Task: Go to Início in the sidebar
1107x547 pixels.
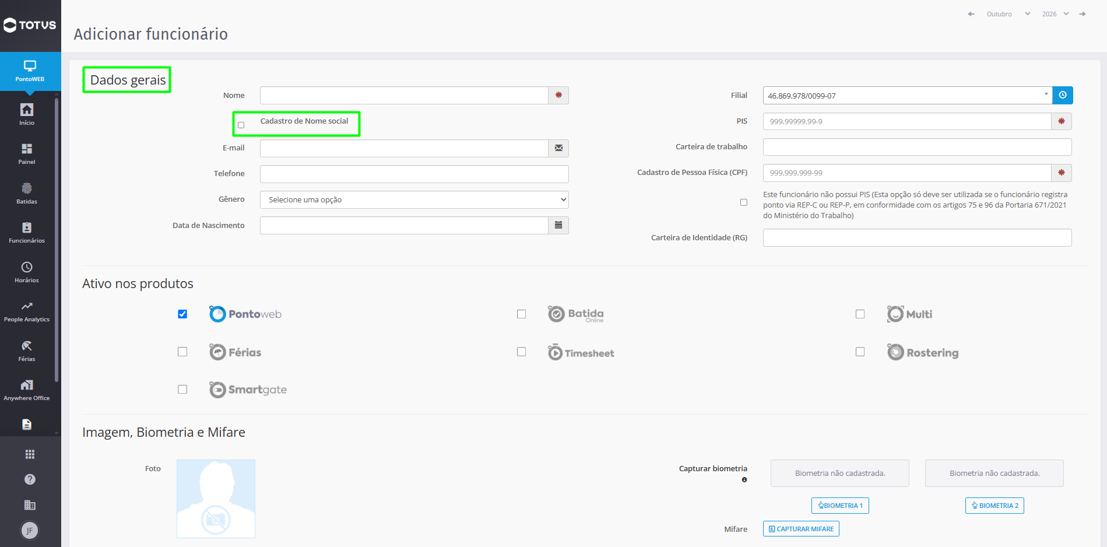Action: tap(27, 114)
